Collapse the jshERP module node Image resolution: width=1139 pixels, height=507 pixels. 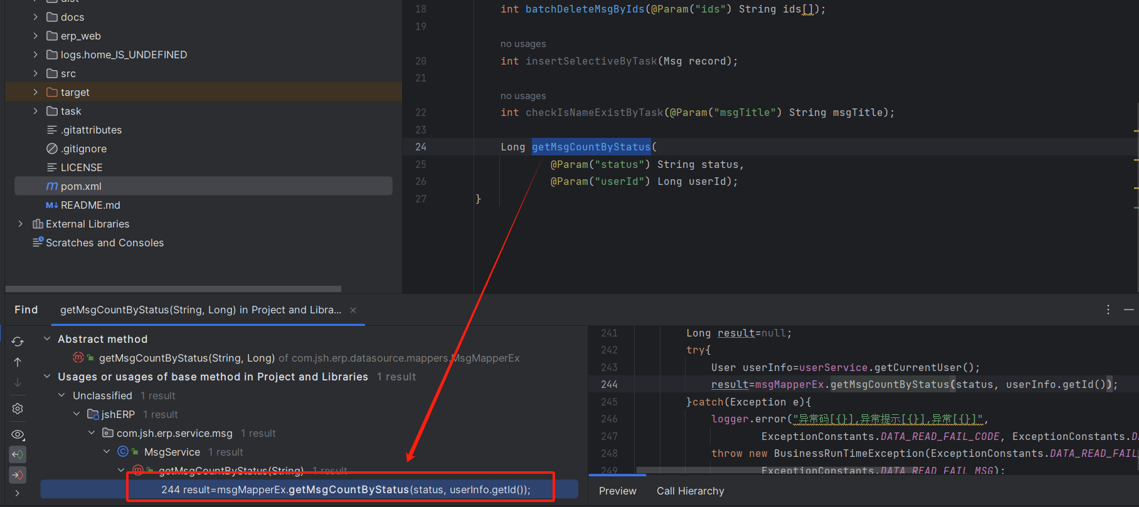point(77,414)
